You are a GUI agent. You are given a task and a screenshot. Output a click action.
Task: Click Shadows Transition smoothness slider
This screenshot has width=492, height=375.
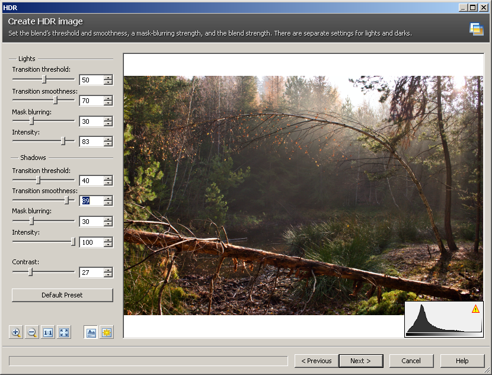pyautogui.click(x=44, y=200)
